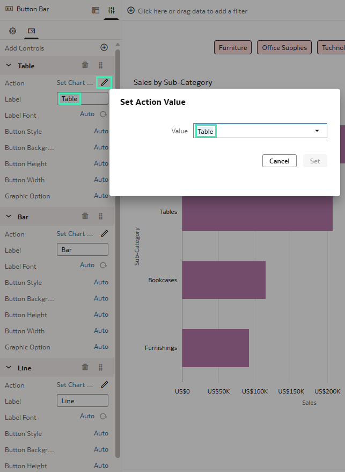This screenshot has height=472, width=345.
Task: Click the Add Controls plus icon
Action: 104,48
